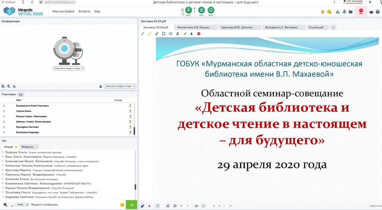The height and width of the screenshot is (210, 382).
Task: Fit the whole page in view
Action: (x=204, y=206)
